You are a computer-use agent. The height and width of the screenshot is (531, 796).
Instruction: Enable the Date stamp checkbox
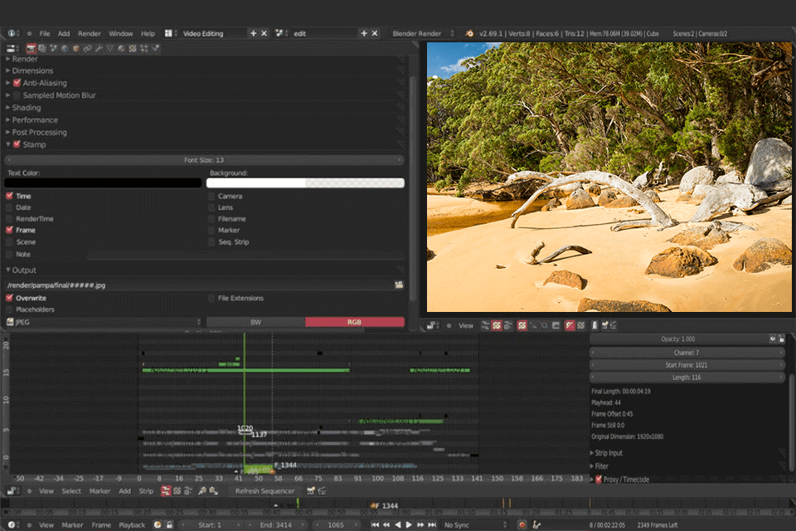click(9, 207)
